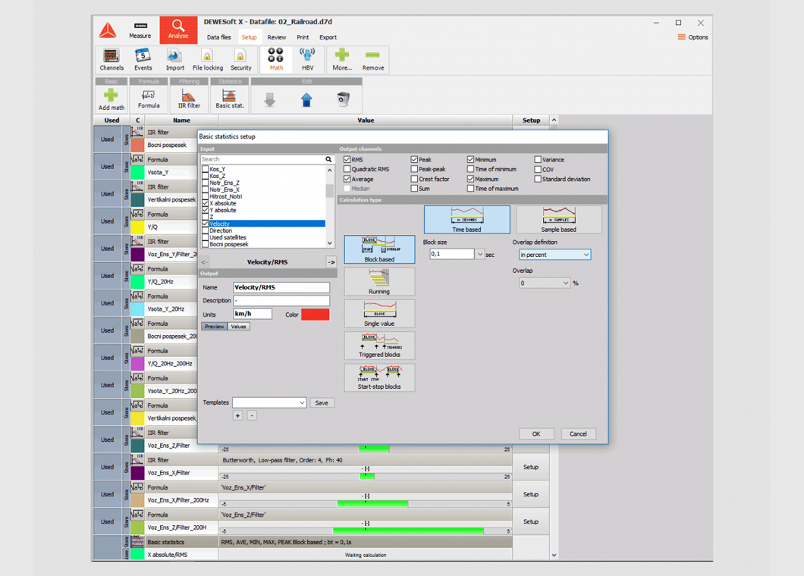Screen dimensions: 804x576
Task: Click the Units field
Action: pos(253,314)
